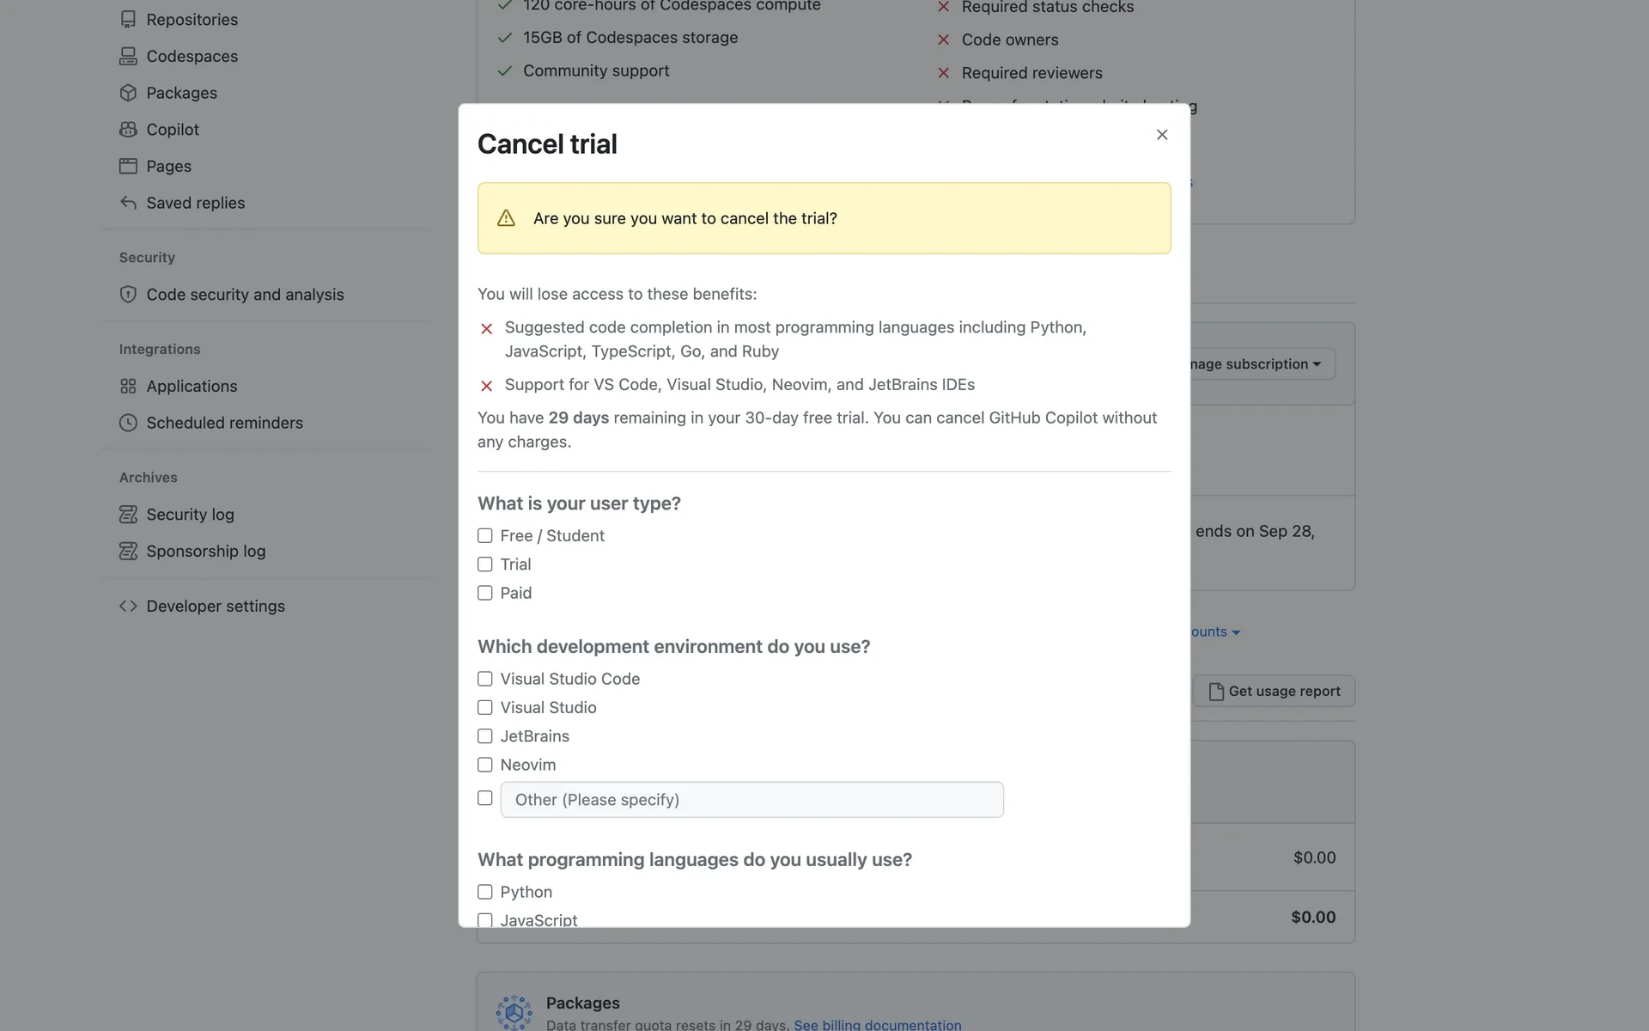Click the 'Cancel trial' dialog heading
1649x1031 pixels.
tap(547, 144)
